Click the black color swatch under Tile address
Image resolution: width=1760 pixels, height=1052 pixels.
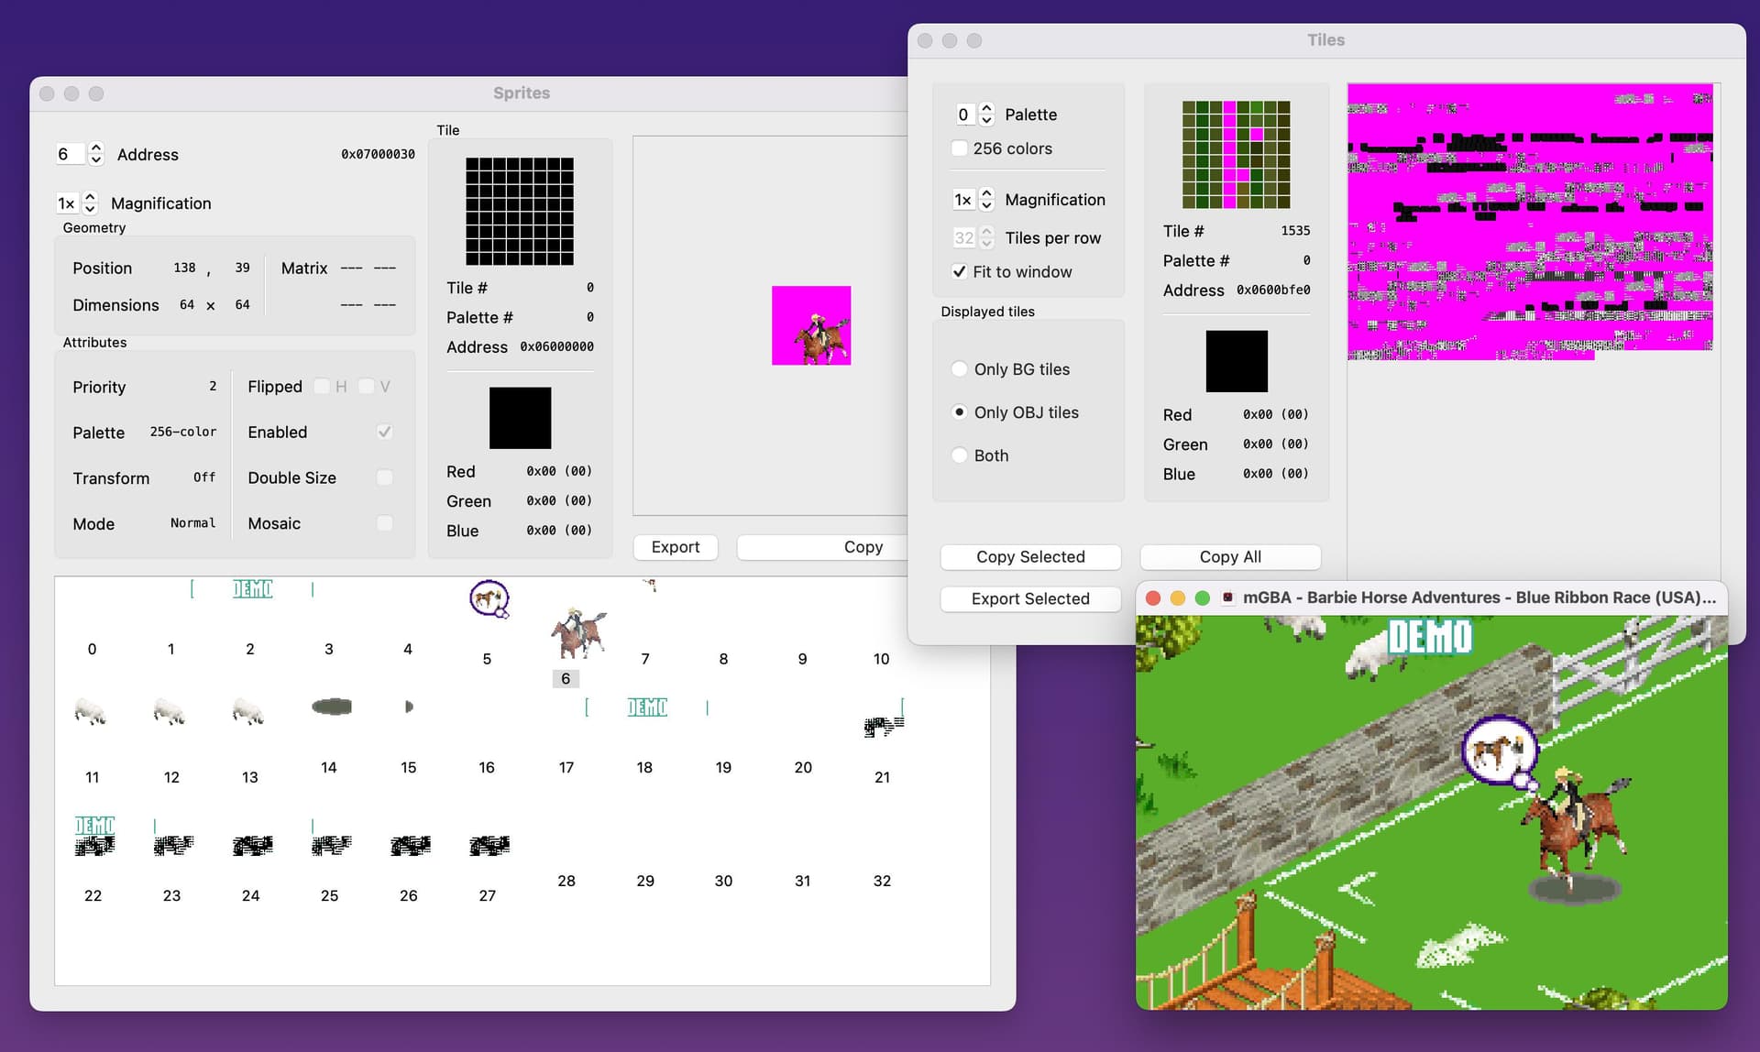tap(520, 418)
